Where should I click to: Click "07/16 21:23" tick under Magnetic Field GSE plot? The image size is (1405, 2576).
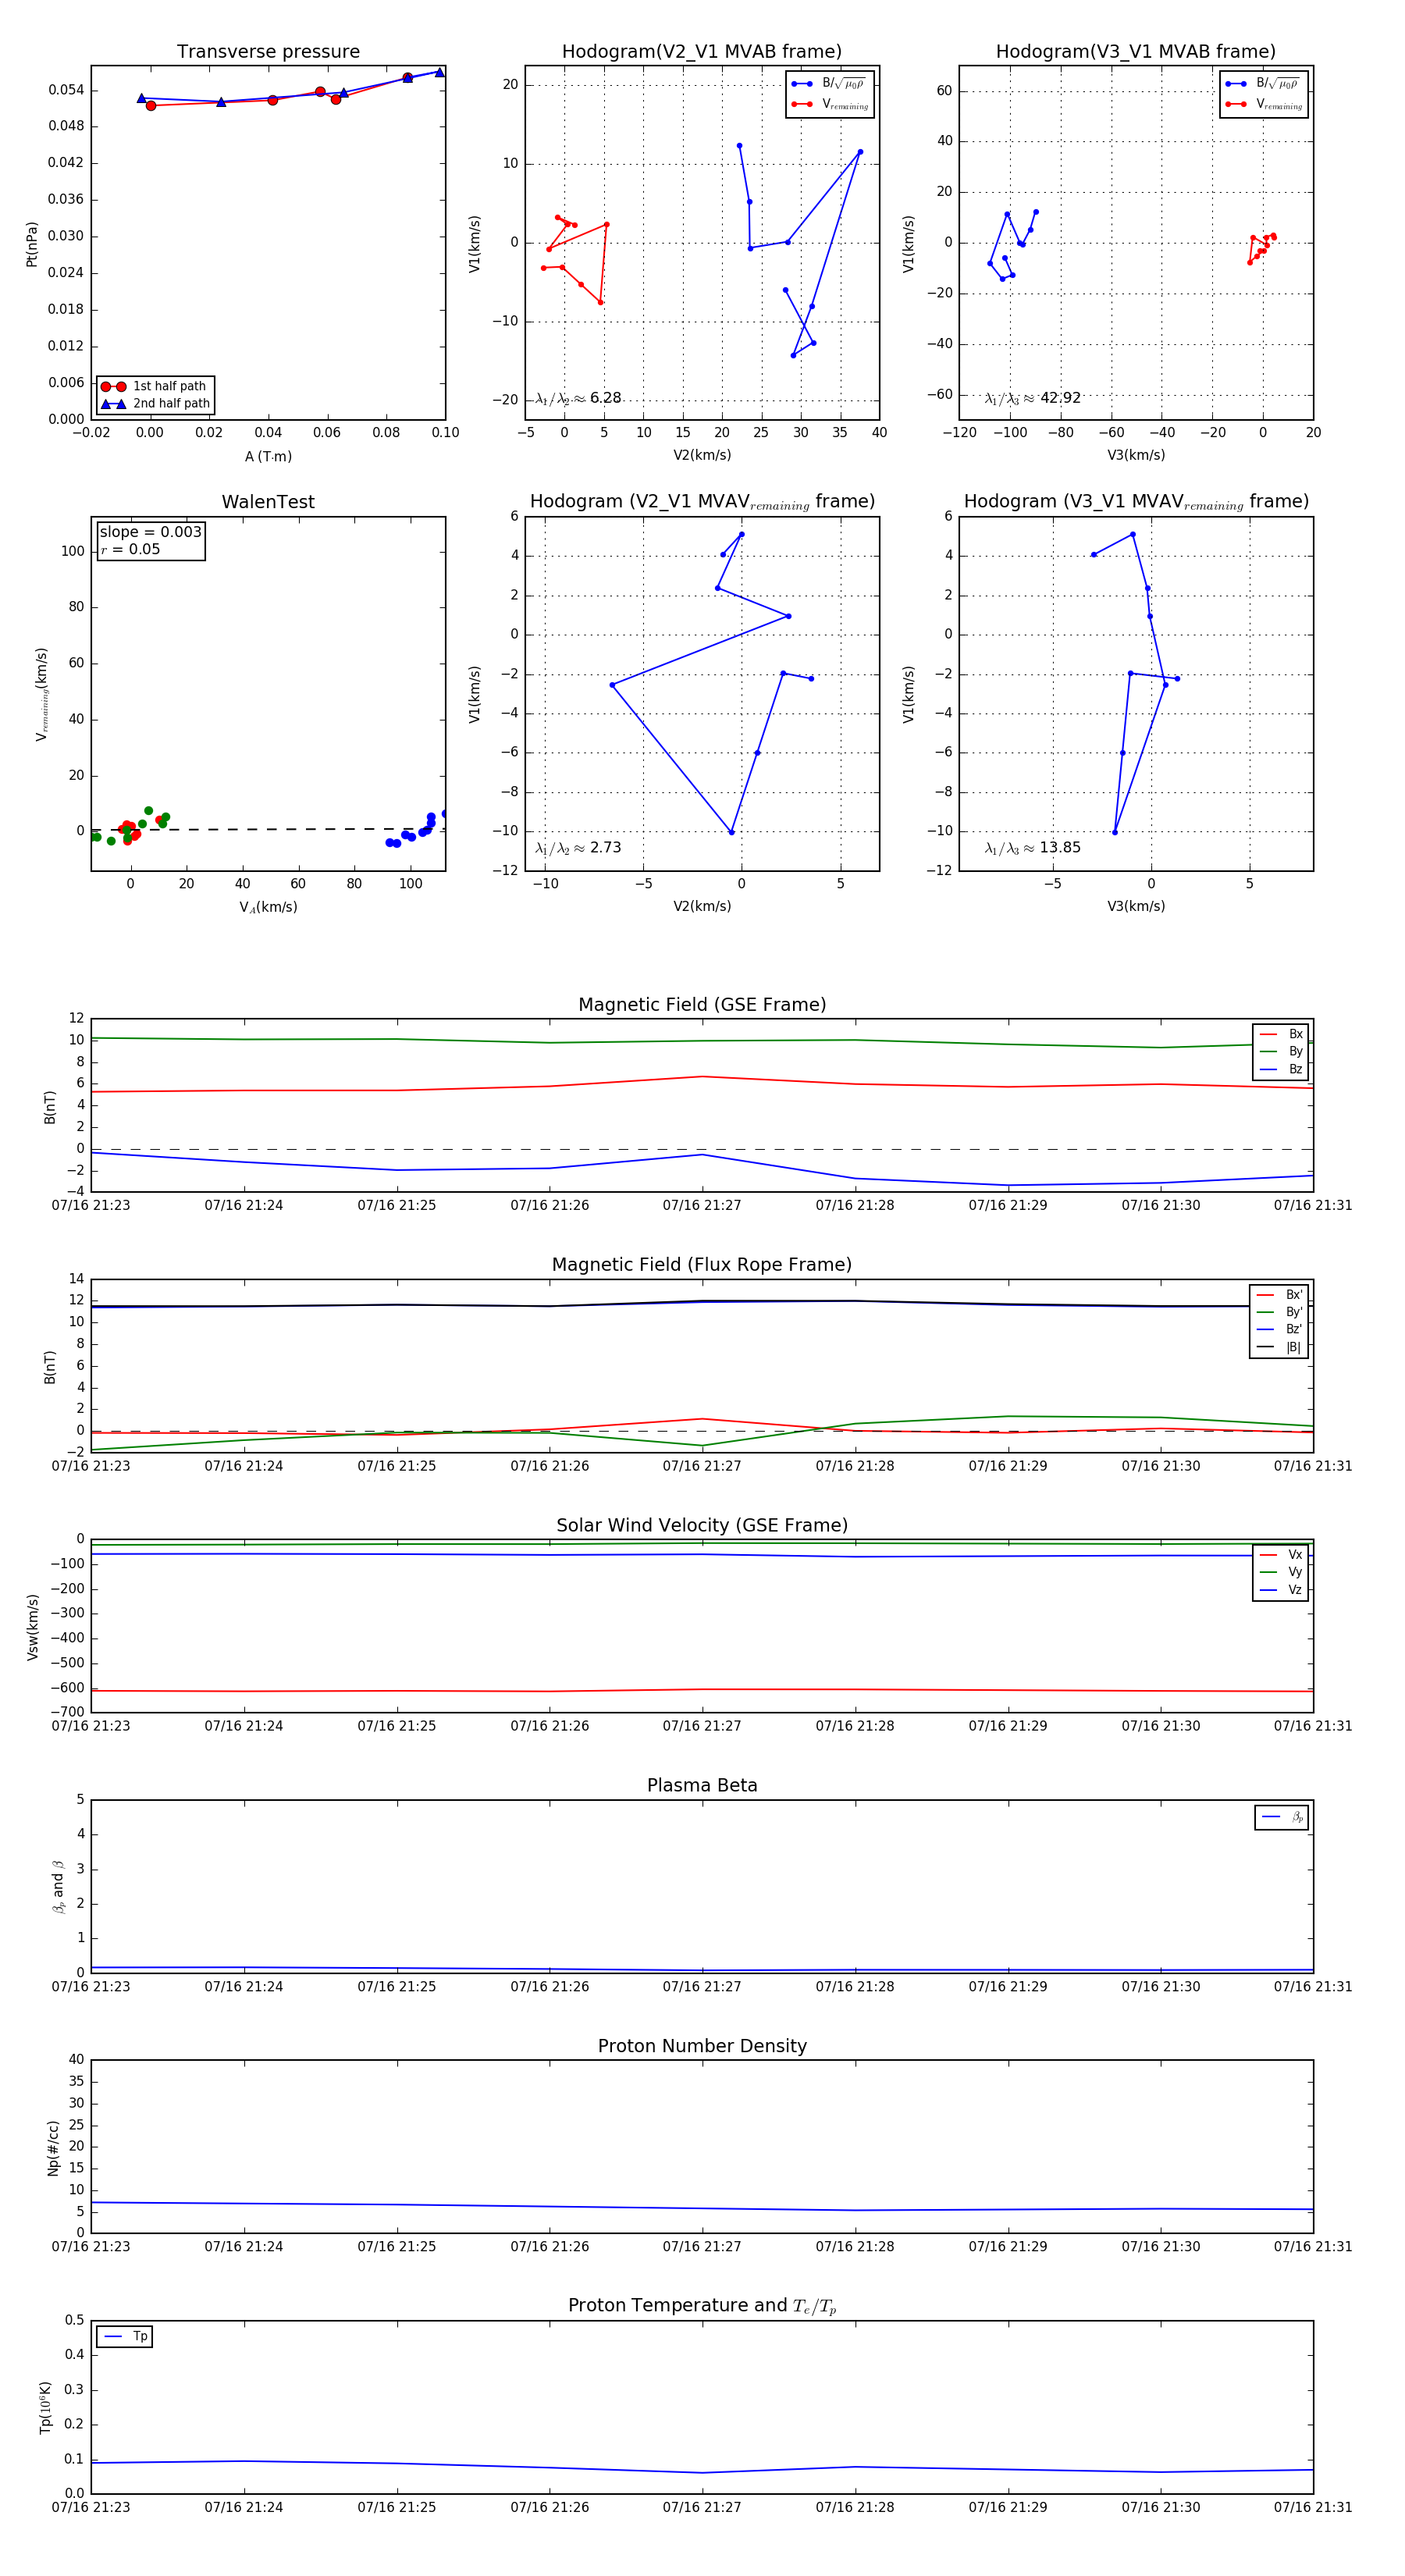pyautogui.click(x=91, y=1205)
